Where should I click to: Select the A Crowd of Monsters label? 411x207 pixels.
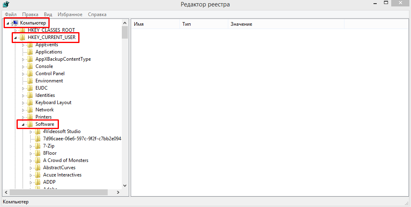65,160
